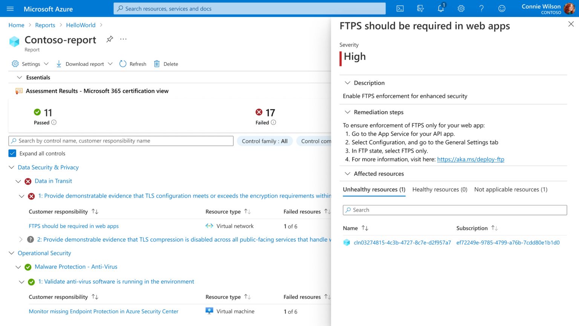Switch to the Healthy resources tab
This screenshot has width=579, height=326.
440,189
